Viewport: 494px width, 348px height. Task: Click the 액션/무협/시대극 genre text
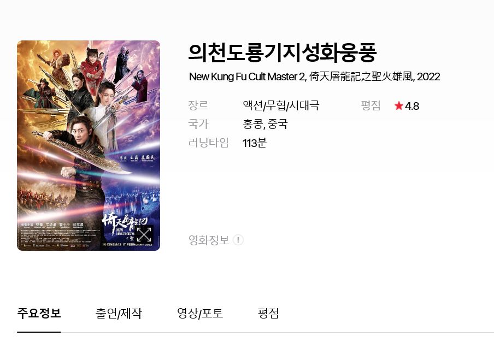281,105
